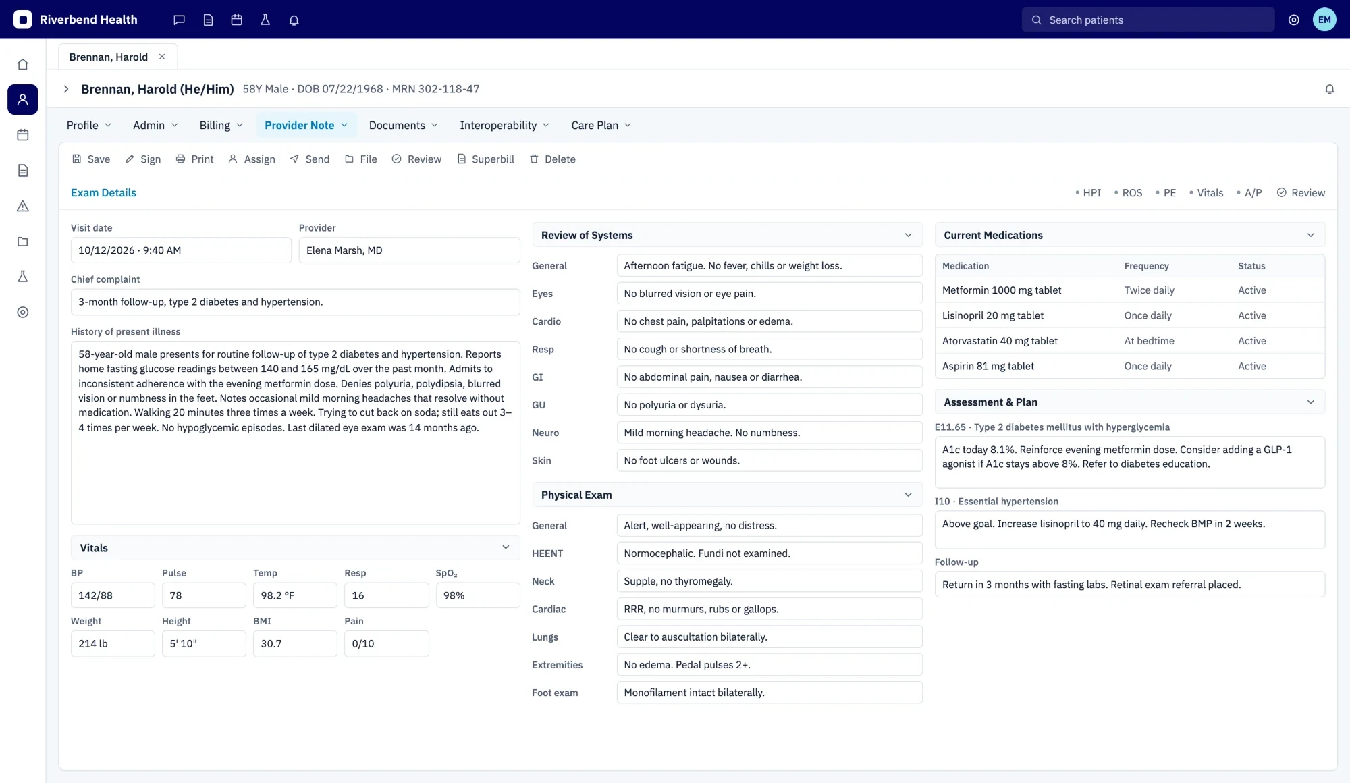
Task: Open the document icon in top bar
Action: pos(208,20)
